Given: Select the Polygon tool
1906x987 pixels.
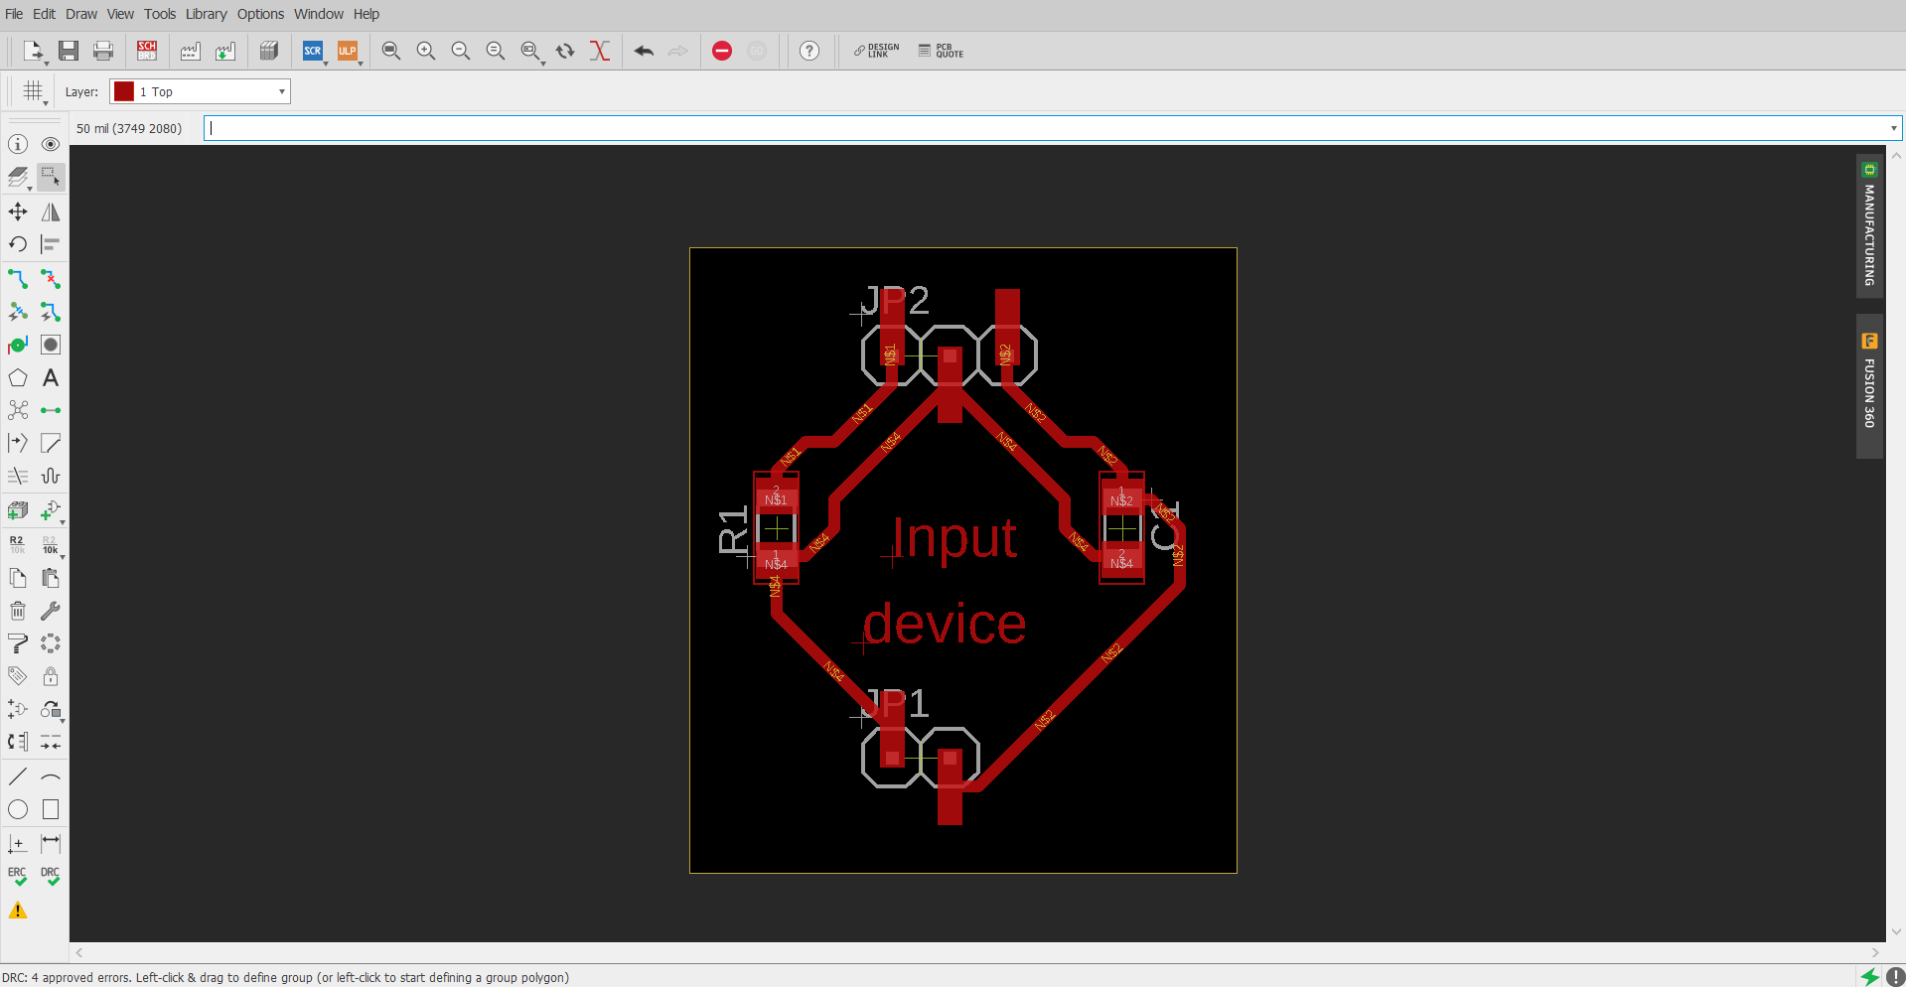Looking at the screenshot, I should click(18, 377).
